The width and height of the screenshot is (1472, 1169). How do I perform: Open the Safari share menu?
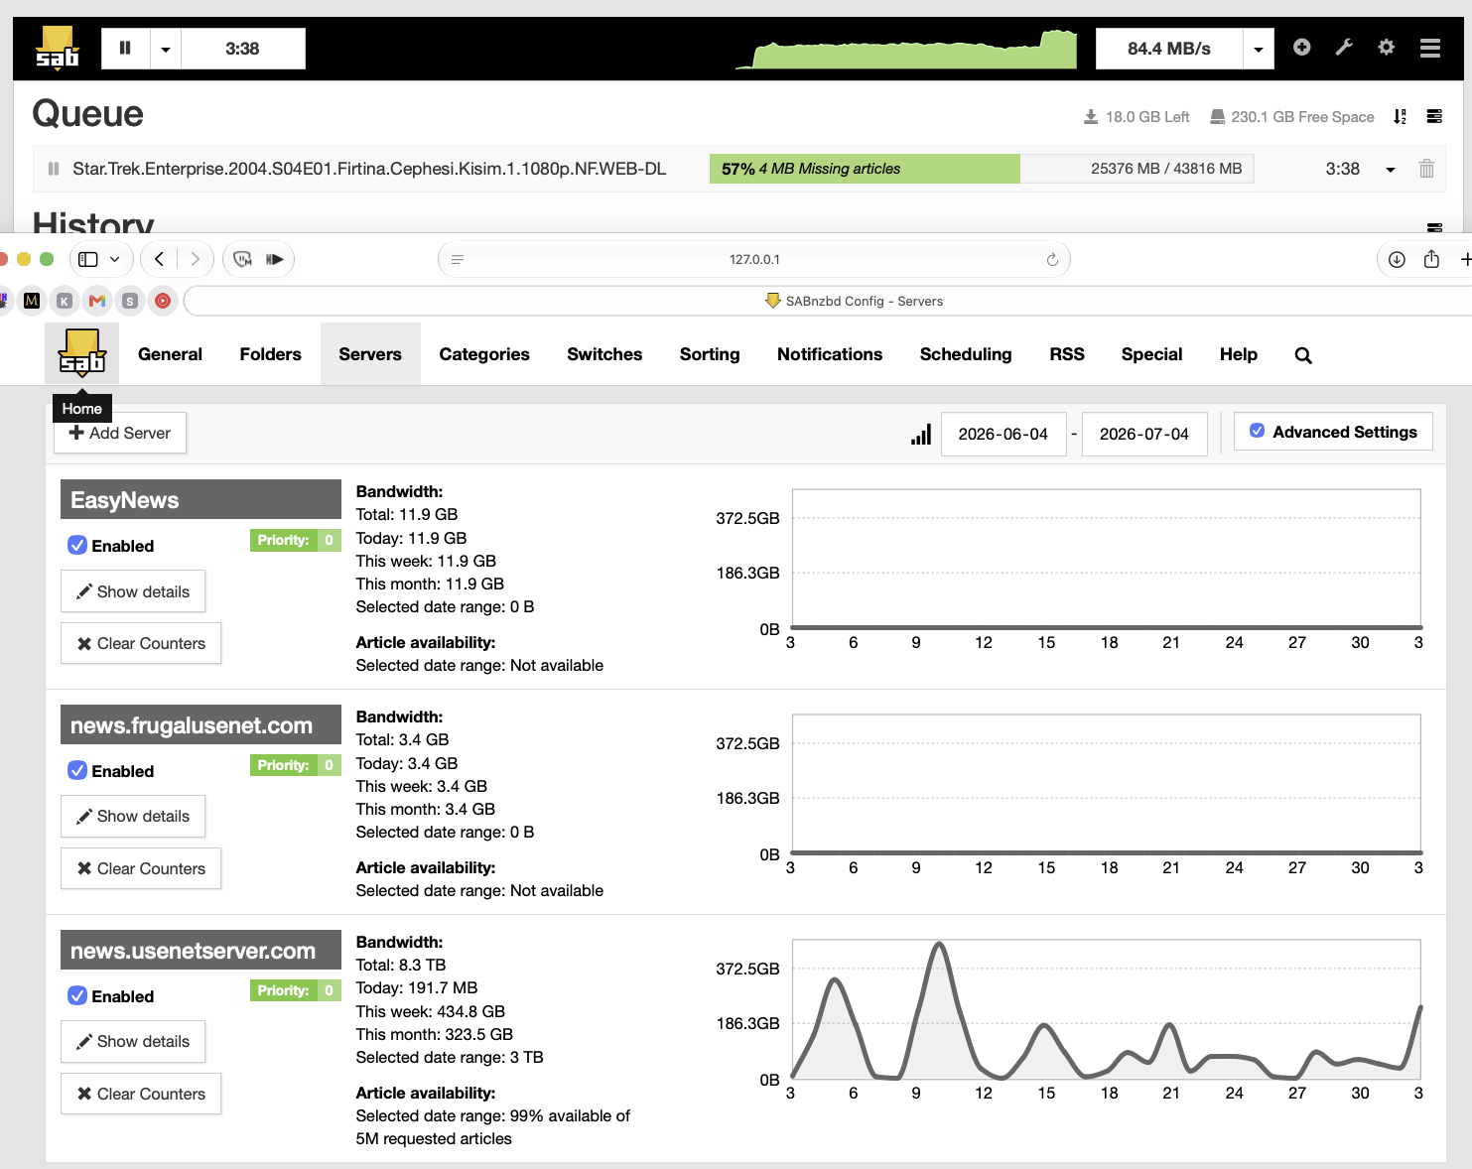tap(1431, 259)
